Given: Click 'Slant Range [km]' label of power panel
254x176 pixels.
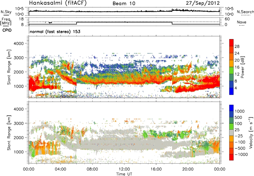Looking at the screenshot, I should [9, 67].
